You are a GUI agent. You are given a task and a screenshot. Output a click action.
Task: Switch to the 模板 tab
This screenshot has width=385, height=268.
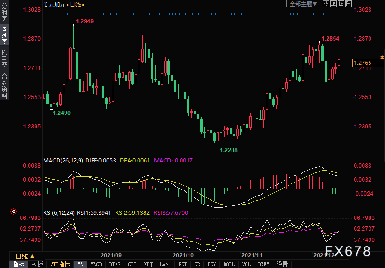(37, 264)
